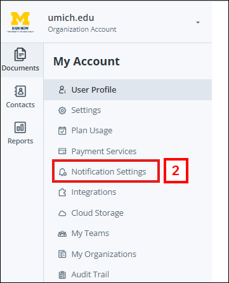Click the Notification Settings bell icon
The height and width of the screenshot is (283, 229).
(62, 172)
